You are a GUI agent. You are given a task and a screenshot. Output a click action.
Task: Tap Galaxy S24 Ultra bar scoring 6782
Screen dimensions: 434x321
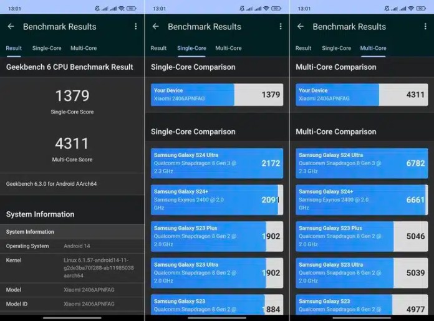362,163
